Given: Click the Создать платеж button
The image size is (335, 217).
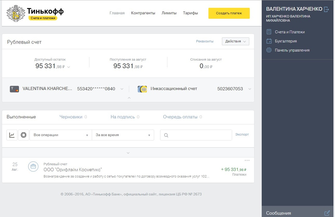Looking at the screenshot, I should [229, 13].
